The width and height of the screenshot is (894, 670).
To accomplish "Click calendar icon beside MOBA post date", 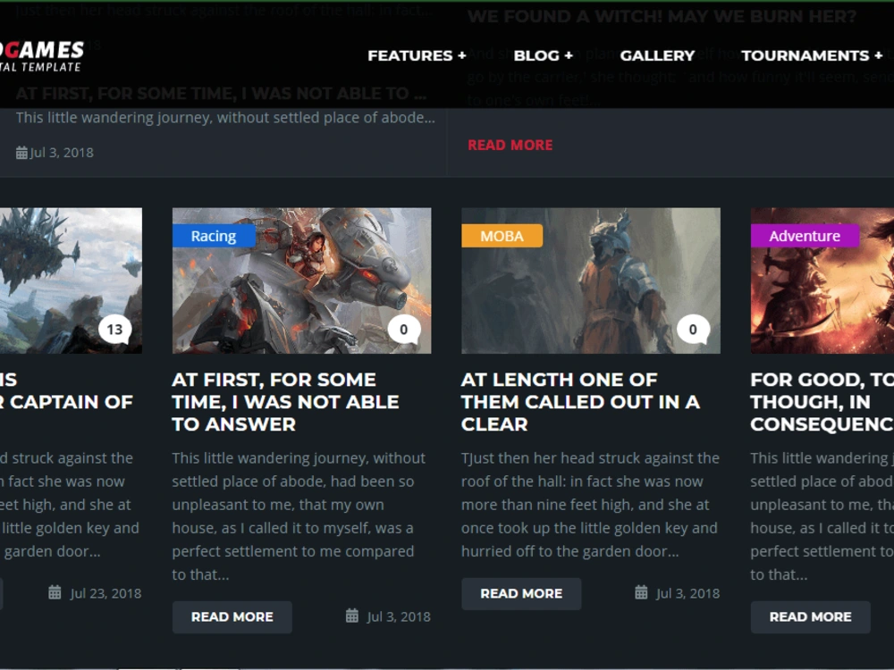I will 641,592.
